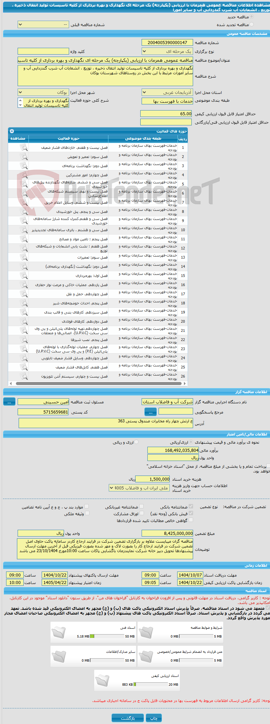Select ارزی/ریالی estimate option

(x=191, y=442)
